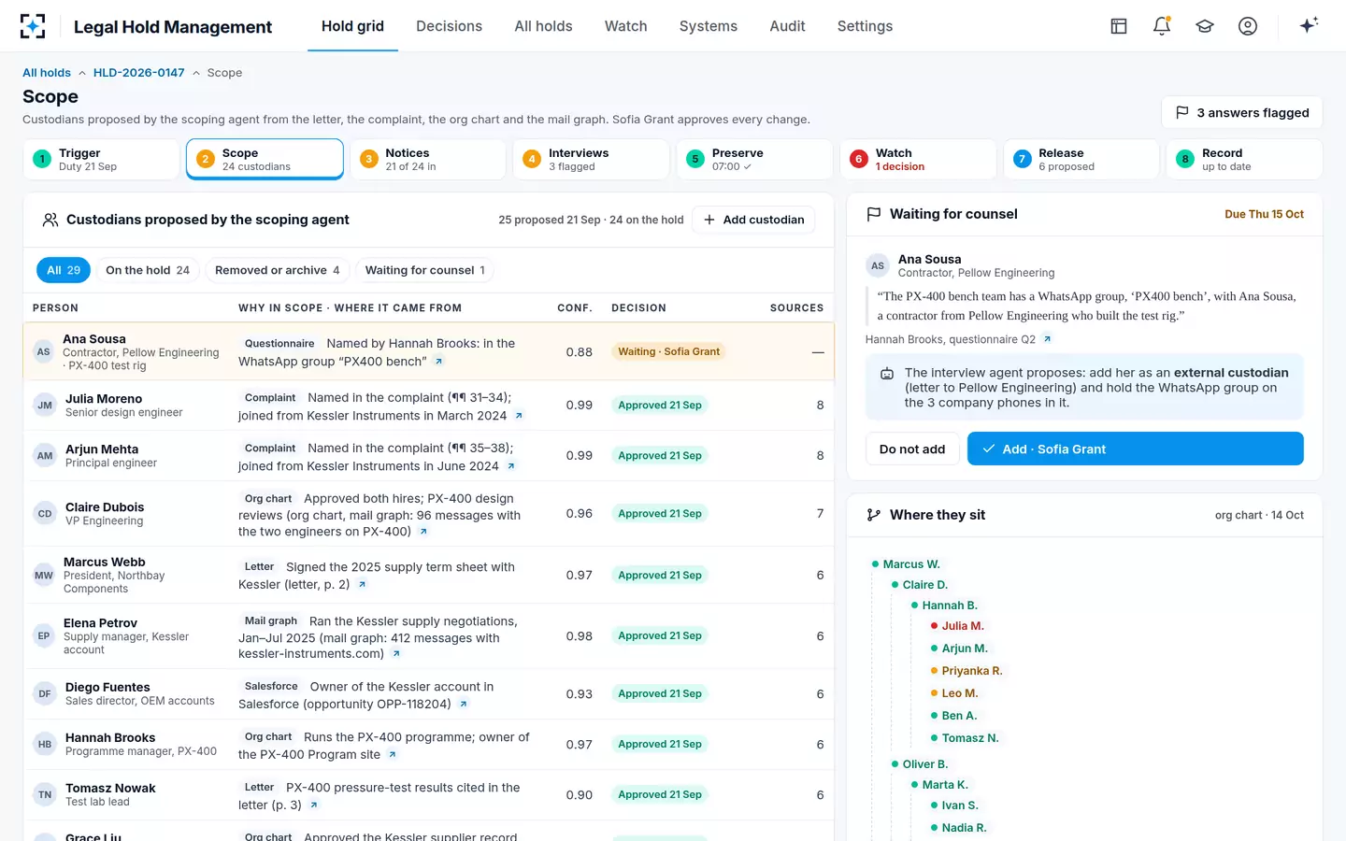Open the notifications bell

[x=1162, y=26]
